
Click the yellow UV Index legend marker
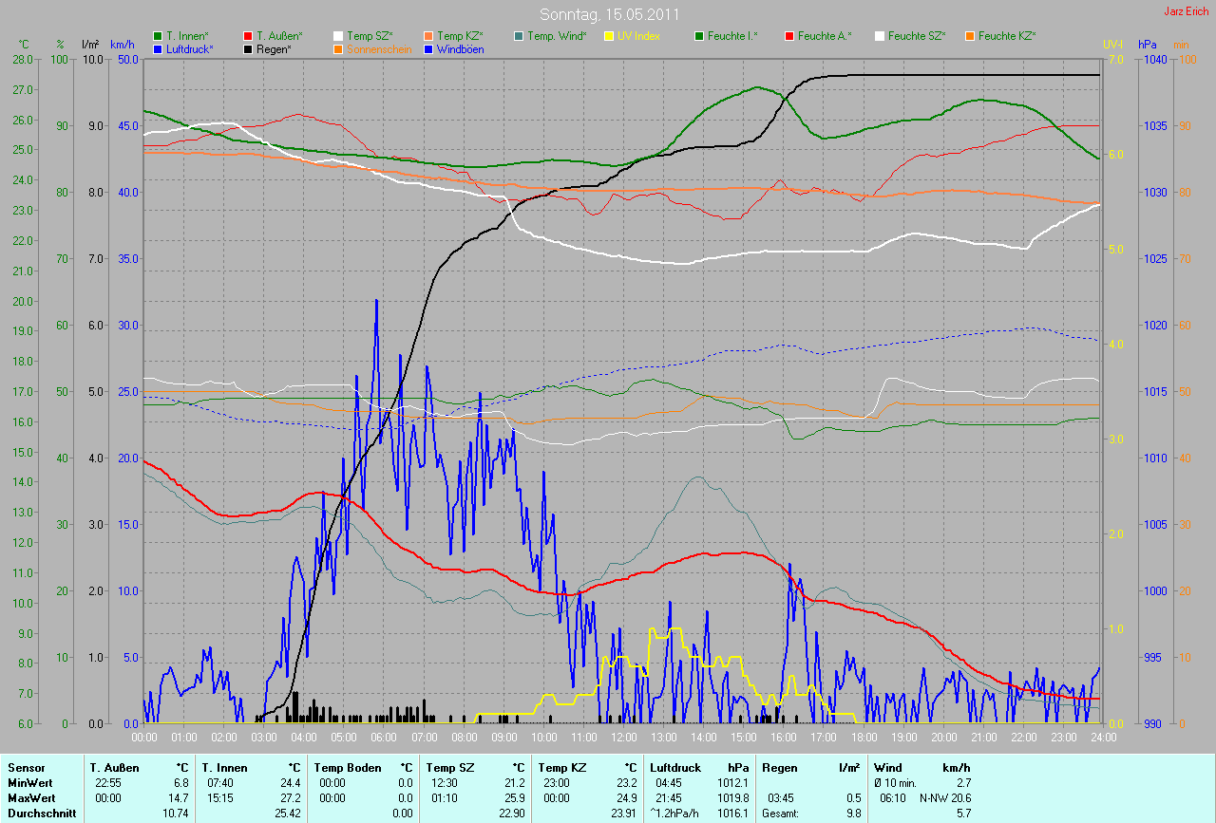pyautogui.click(x=609, y=36)
